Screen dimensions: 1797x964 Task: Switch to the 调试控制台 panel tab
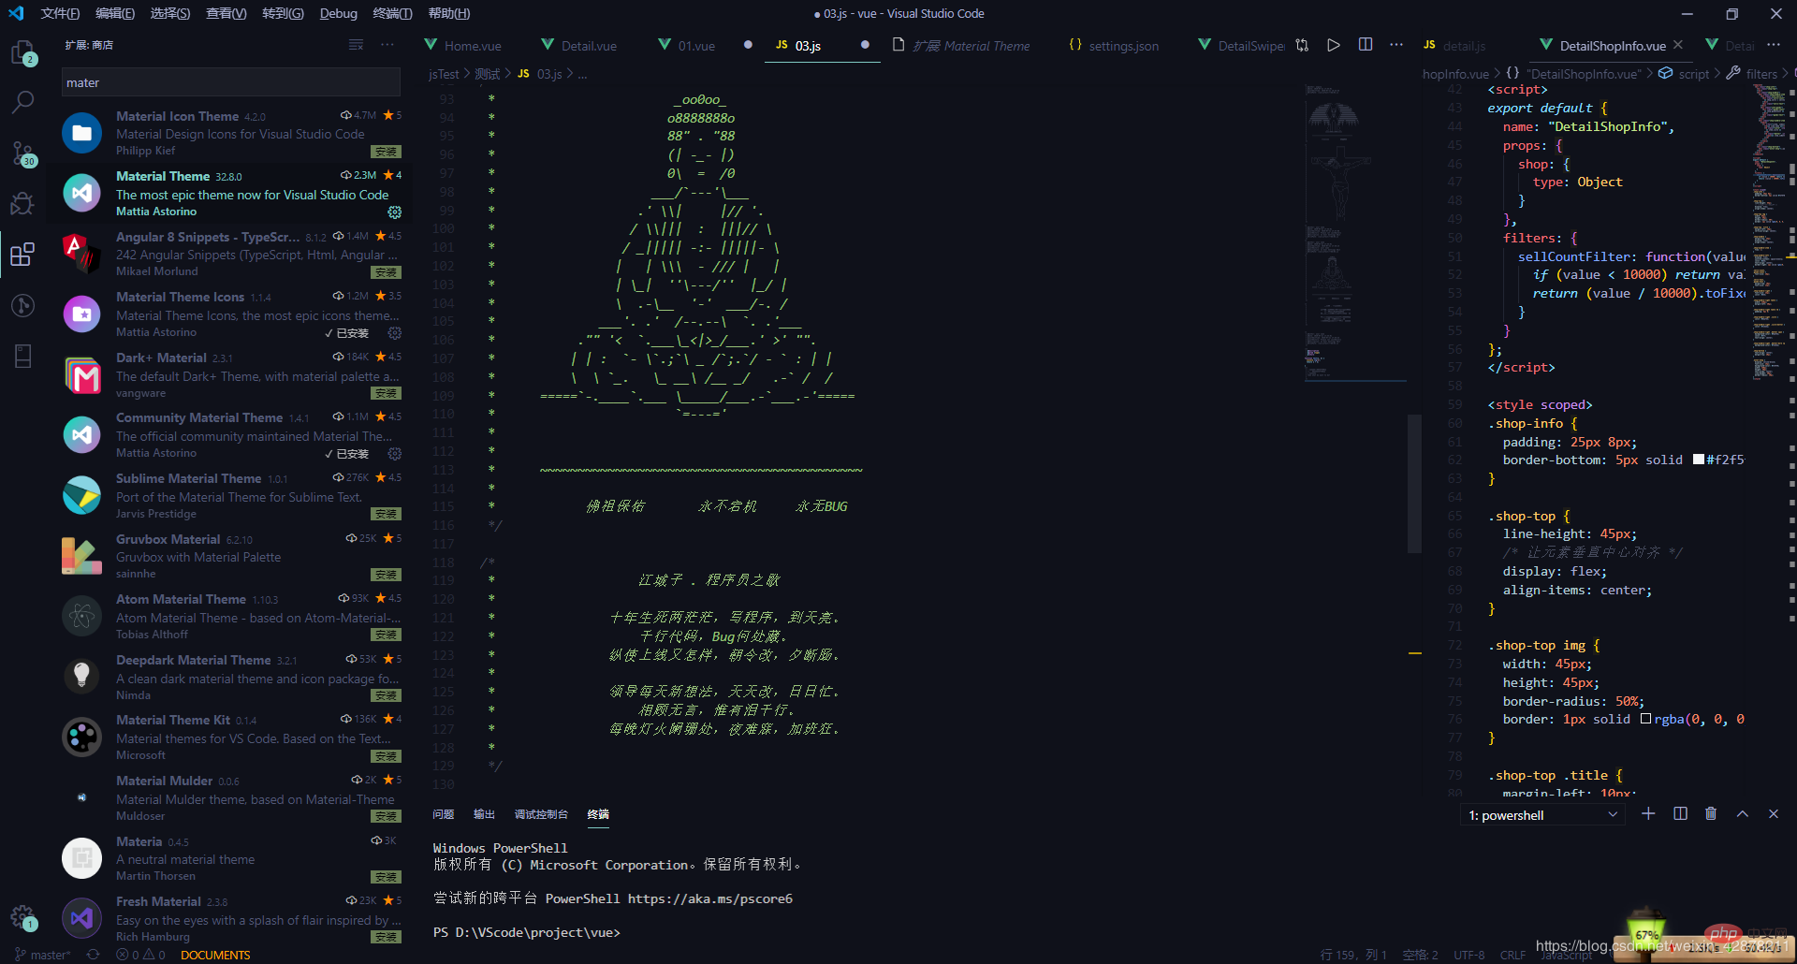541,814
